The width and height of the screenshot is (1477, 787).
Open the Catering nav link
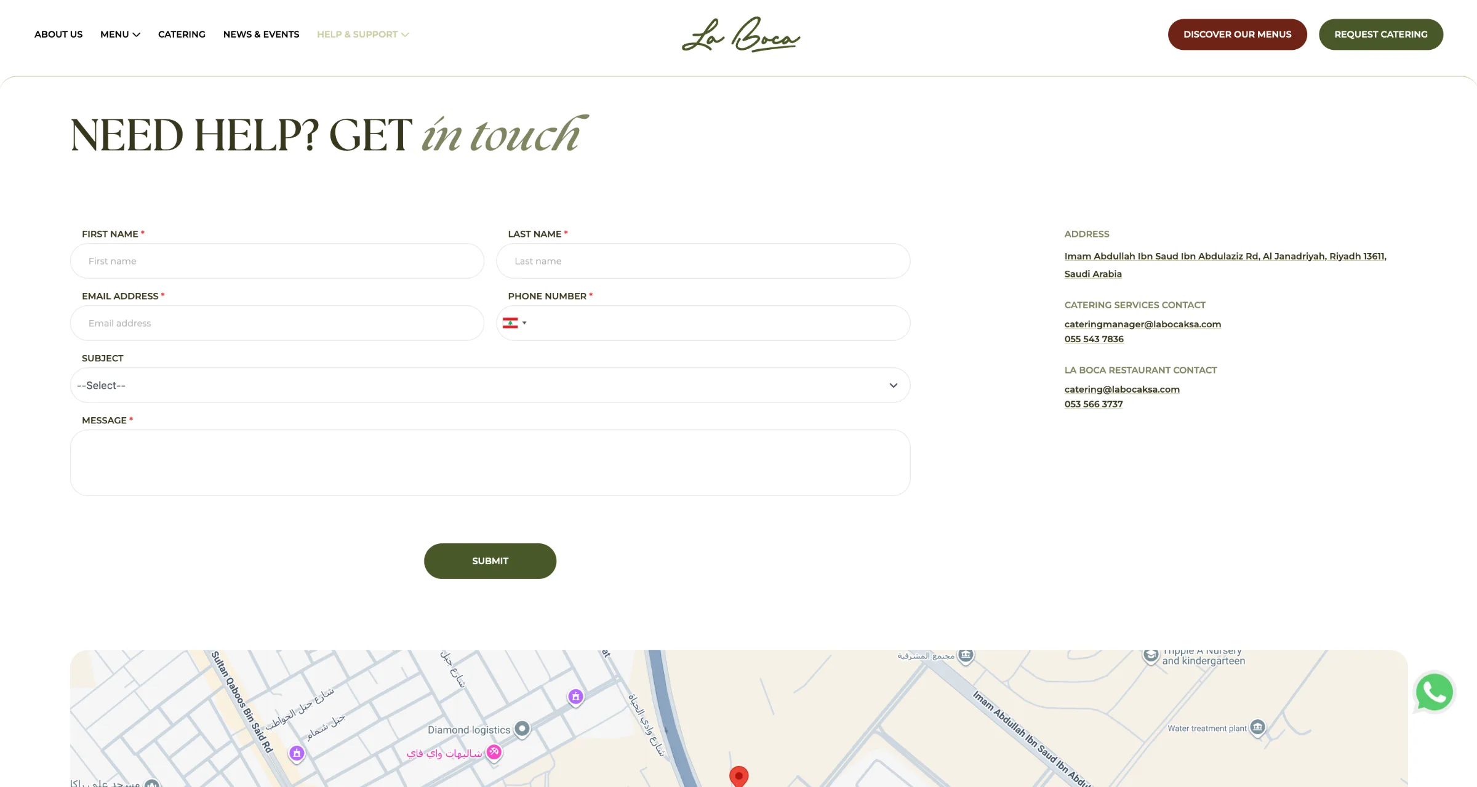[x=182, y=34]
